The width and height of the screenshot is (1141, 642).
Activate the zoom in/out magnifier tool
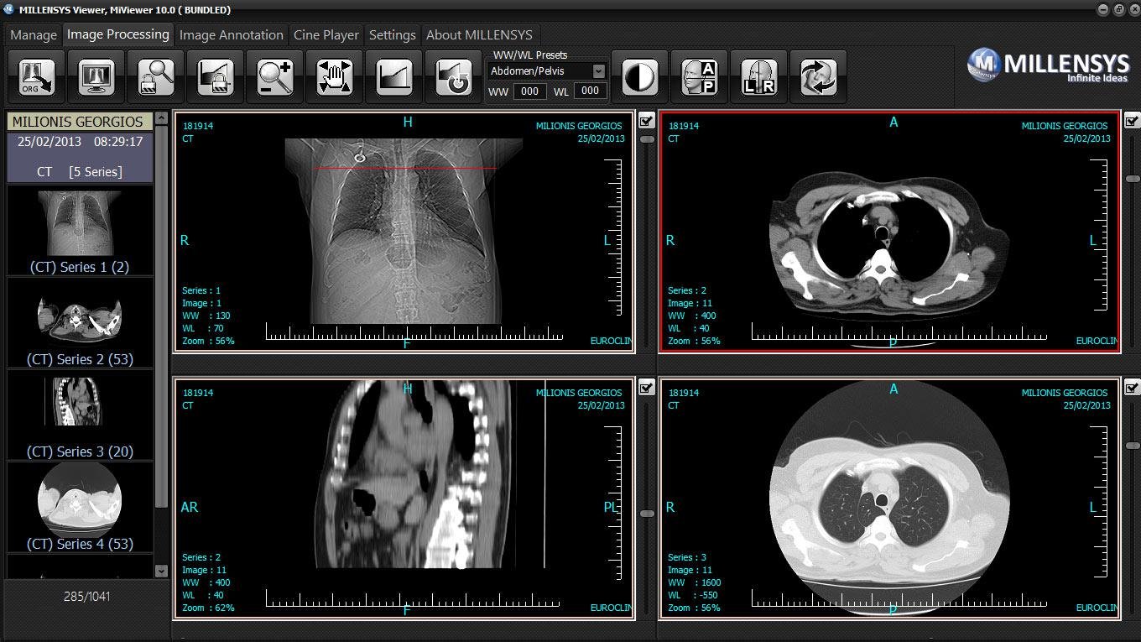[x=275, y=77]
